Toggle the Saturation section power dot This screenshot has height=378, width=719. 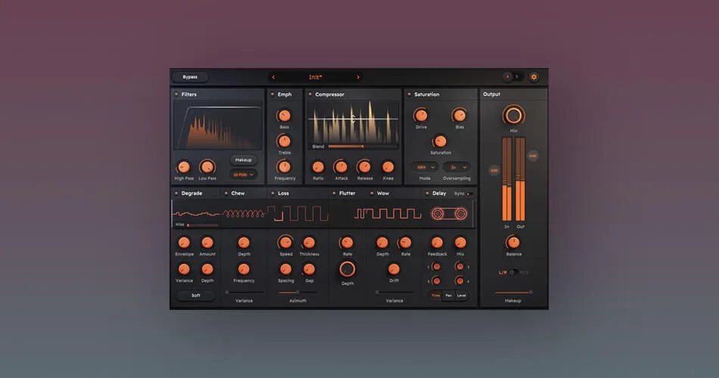tap(409, 94)
